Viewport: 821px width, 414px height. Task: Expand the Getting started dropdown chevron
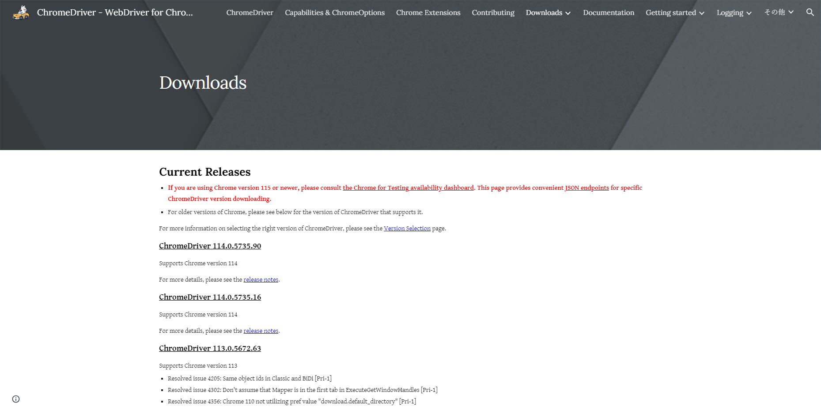pyautogui.click(x=702, y=13)
